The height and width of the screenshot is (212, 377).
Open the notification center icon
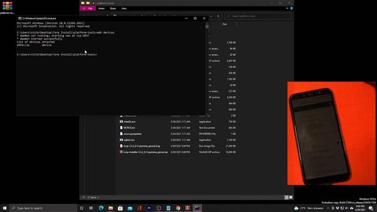pyautogui.click(x=371, y=208)
